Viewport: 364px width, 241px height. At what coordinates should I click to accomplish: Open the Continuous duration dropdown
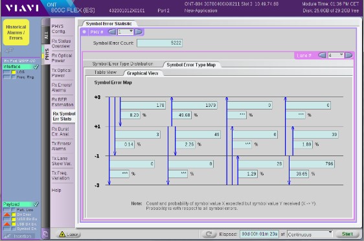(x=310, y=234)
